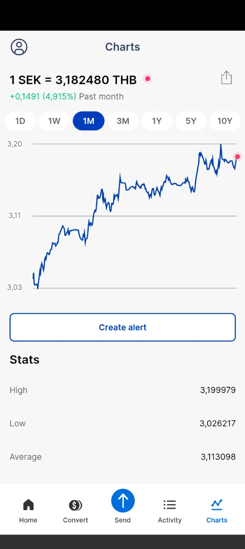Switch chart range to 1D

tap(20, 121)
